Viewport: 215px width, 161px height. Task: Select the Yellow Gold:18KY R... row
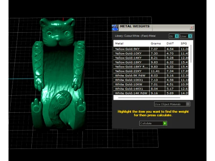(151, 67)
